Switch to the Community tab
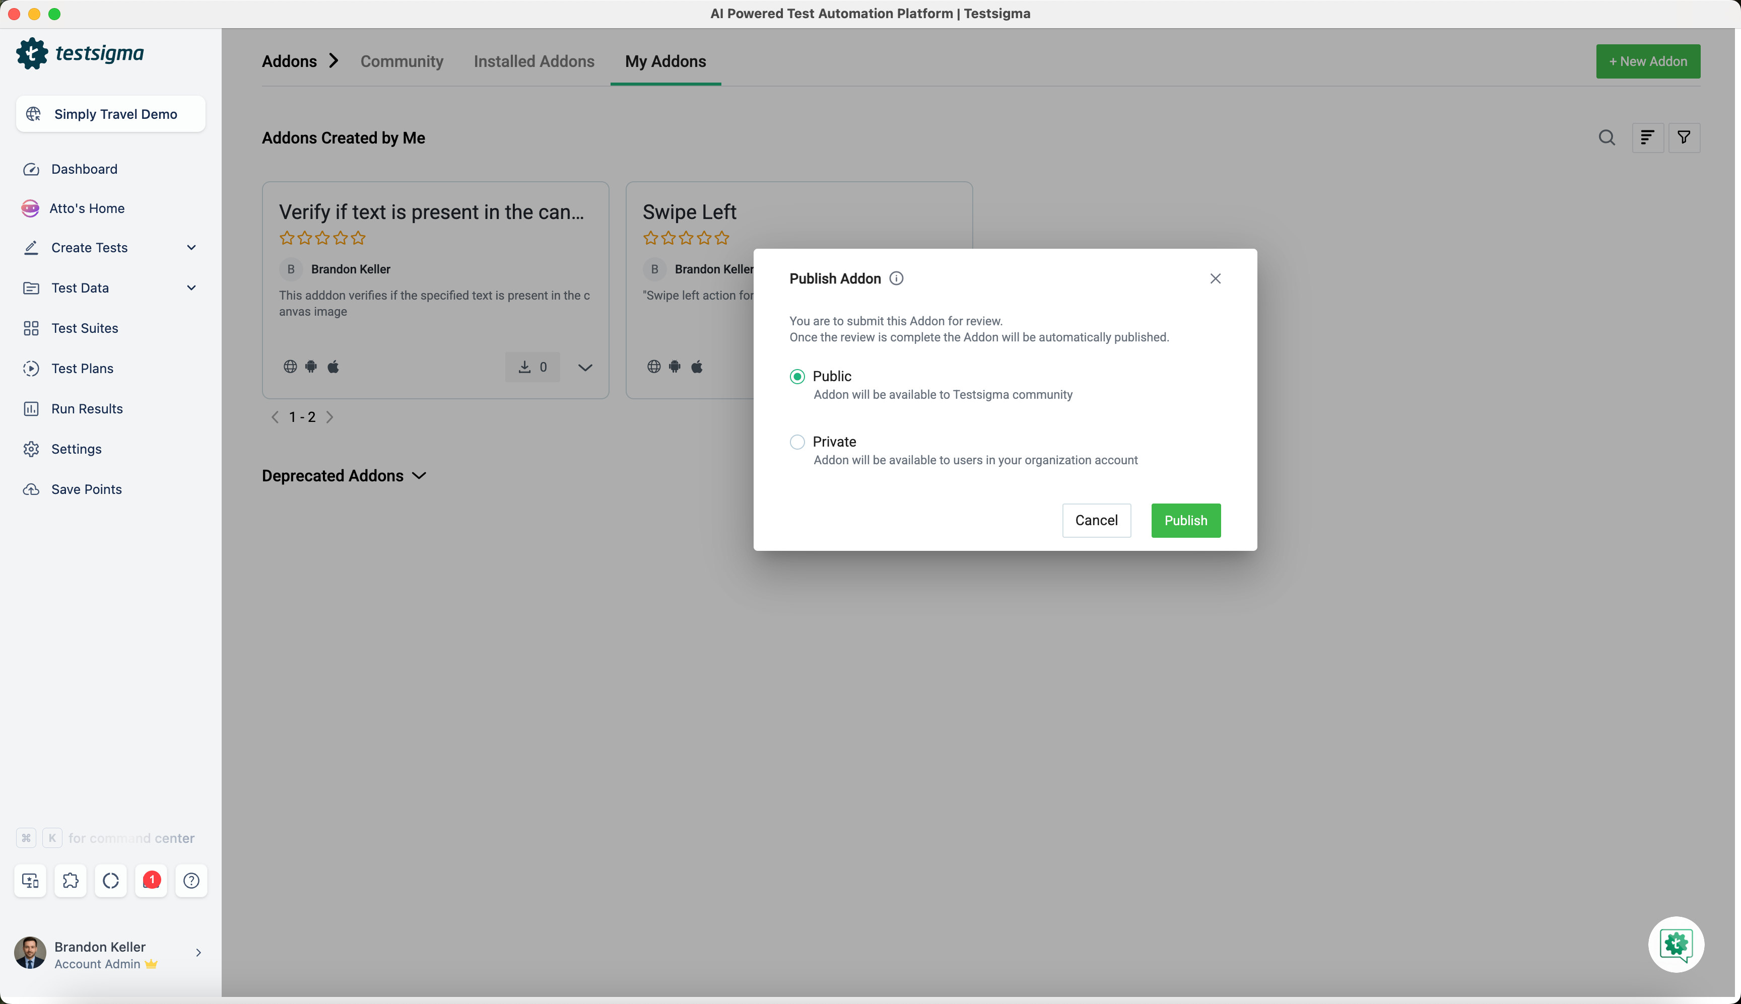The width and height of the screenshot is (1741, 1004). [x=401, y=61]
